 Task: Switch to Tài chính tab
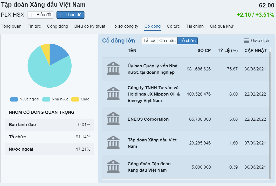195,26
